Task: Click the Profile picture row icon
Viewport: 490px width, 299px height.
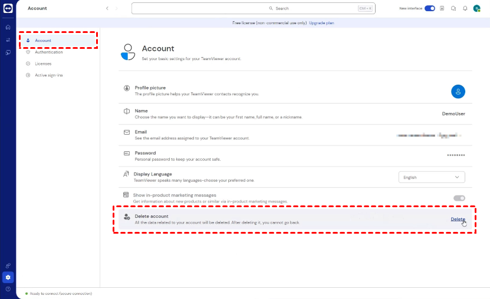Action: [x=127, y=88]
